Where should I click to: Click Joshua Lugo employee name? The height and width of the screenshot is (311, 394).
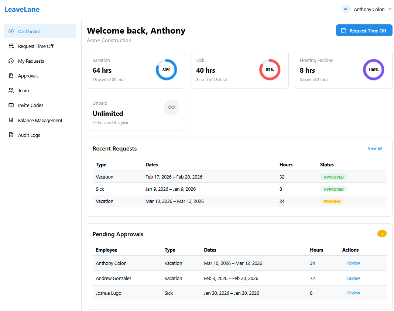(x=109, y=293)
